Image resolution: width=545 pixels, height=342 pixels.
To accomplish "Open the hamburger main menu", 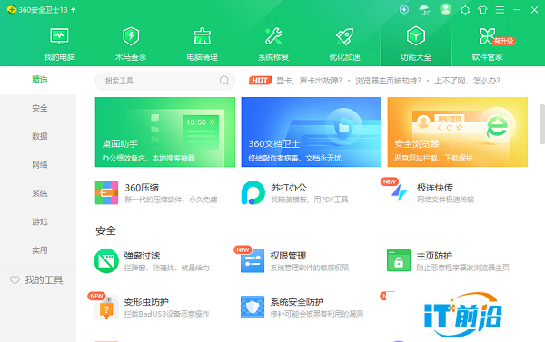I will (x=500, y=10).
